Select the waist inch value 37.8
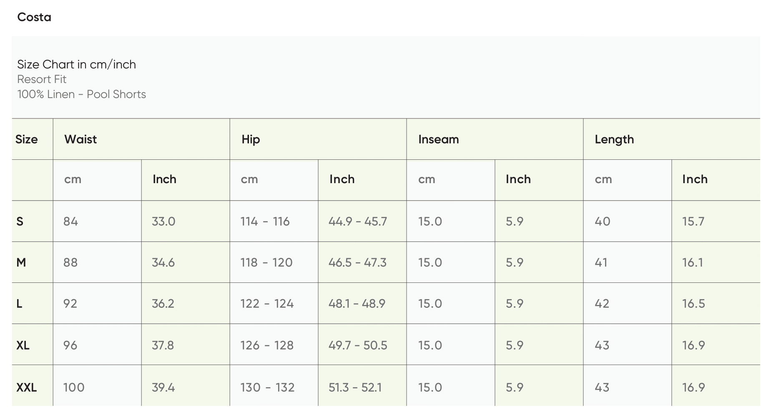The image size is (774, 413). coord(163,345)
